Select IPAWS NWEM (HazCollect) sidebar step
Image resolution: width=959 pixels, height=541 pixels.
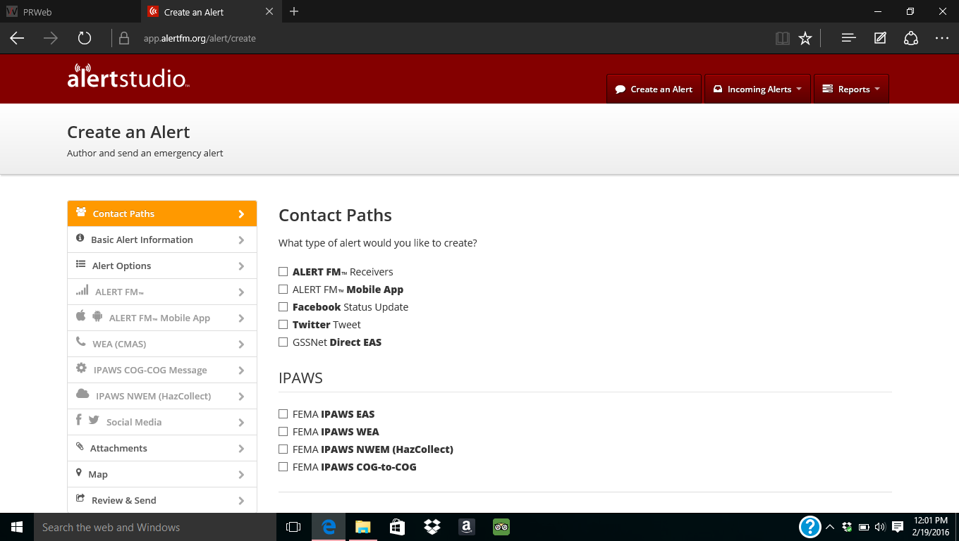pos(162,396)
